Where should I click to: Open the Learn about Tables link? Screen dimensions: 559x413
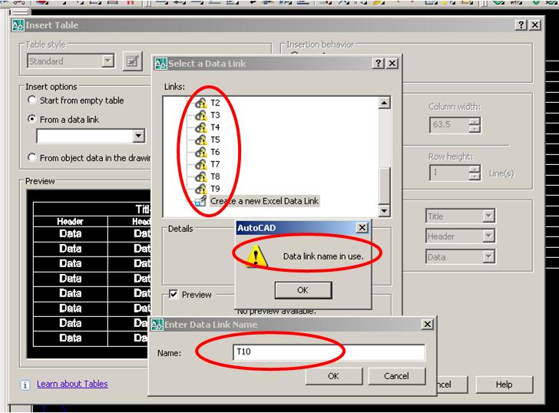pos(72,384)
